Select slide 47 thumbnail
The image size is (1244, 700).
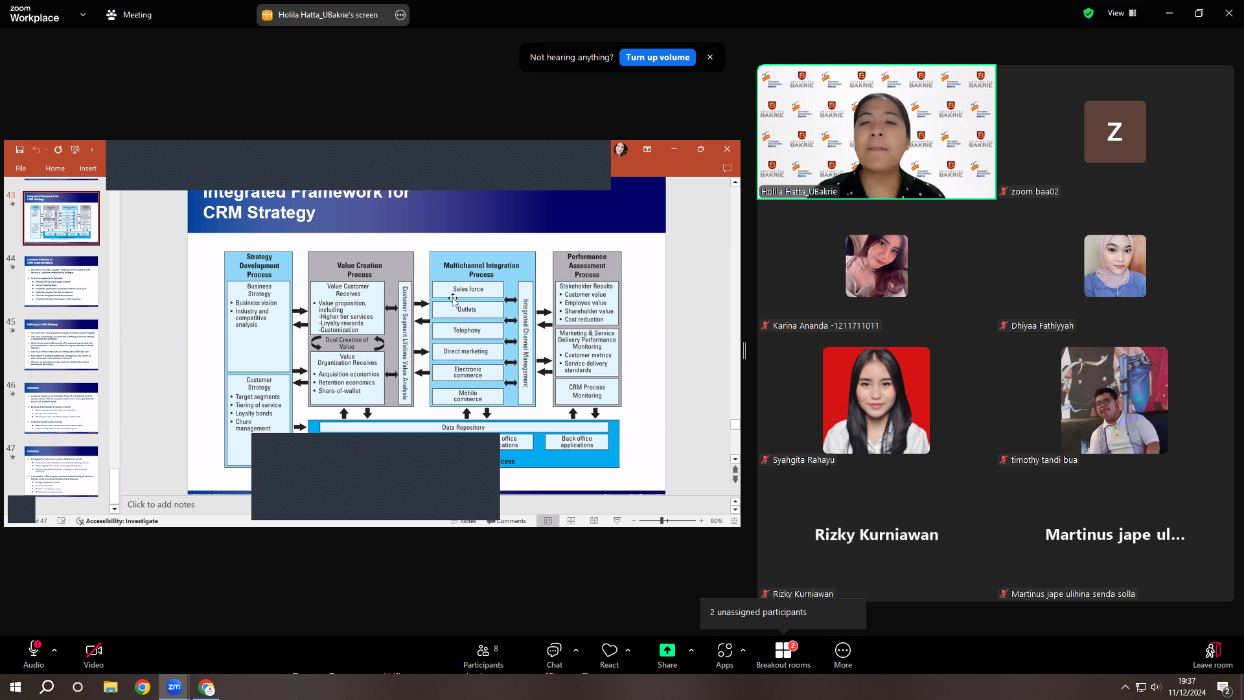tap(62, 471)
